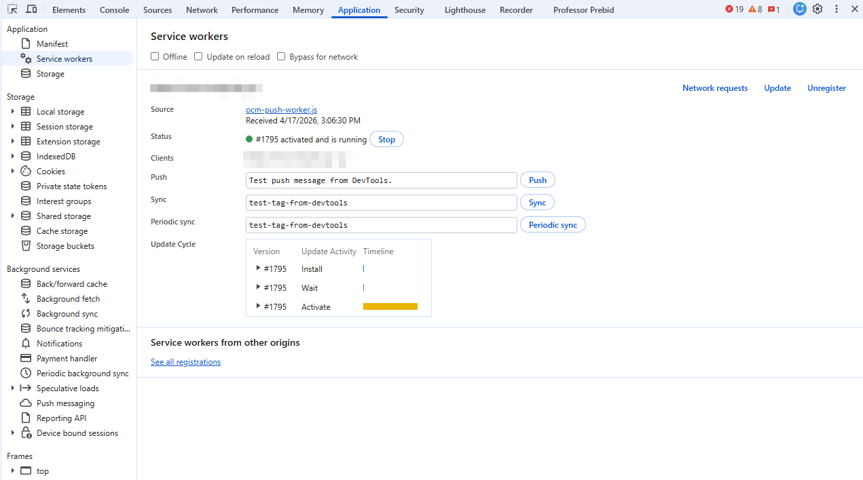The image size is (863, 480).
Task: Open DevTools Settings gear
Action: pos(818,9)
